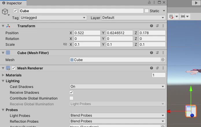The image size is (201, 127).
Task: Click the Play button
Action: point(196,3)
